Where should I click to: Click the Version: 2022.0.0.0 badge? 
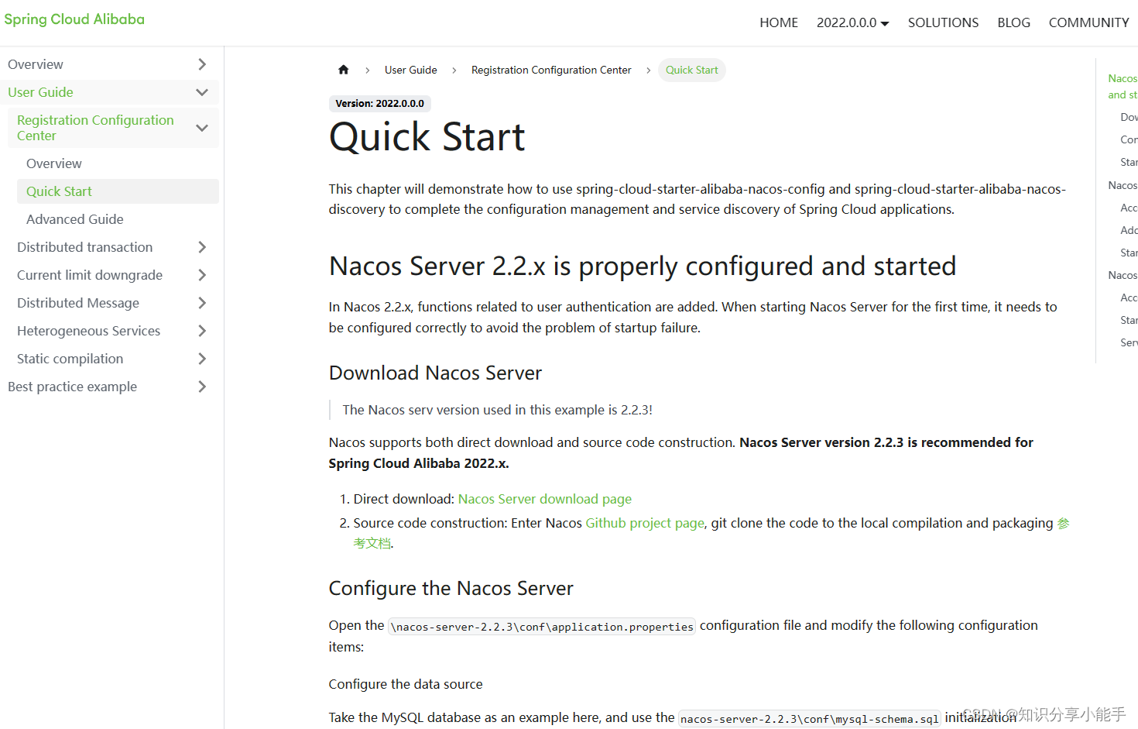pos(380,103)
